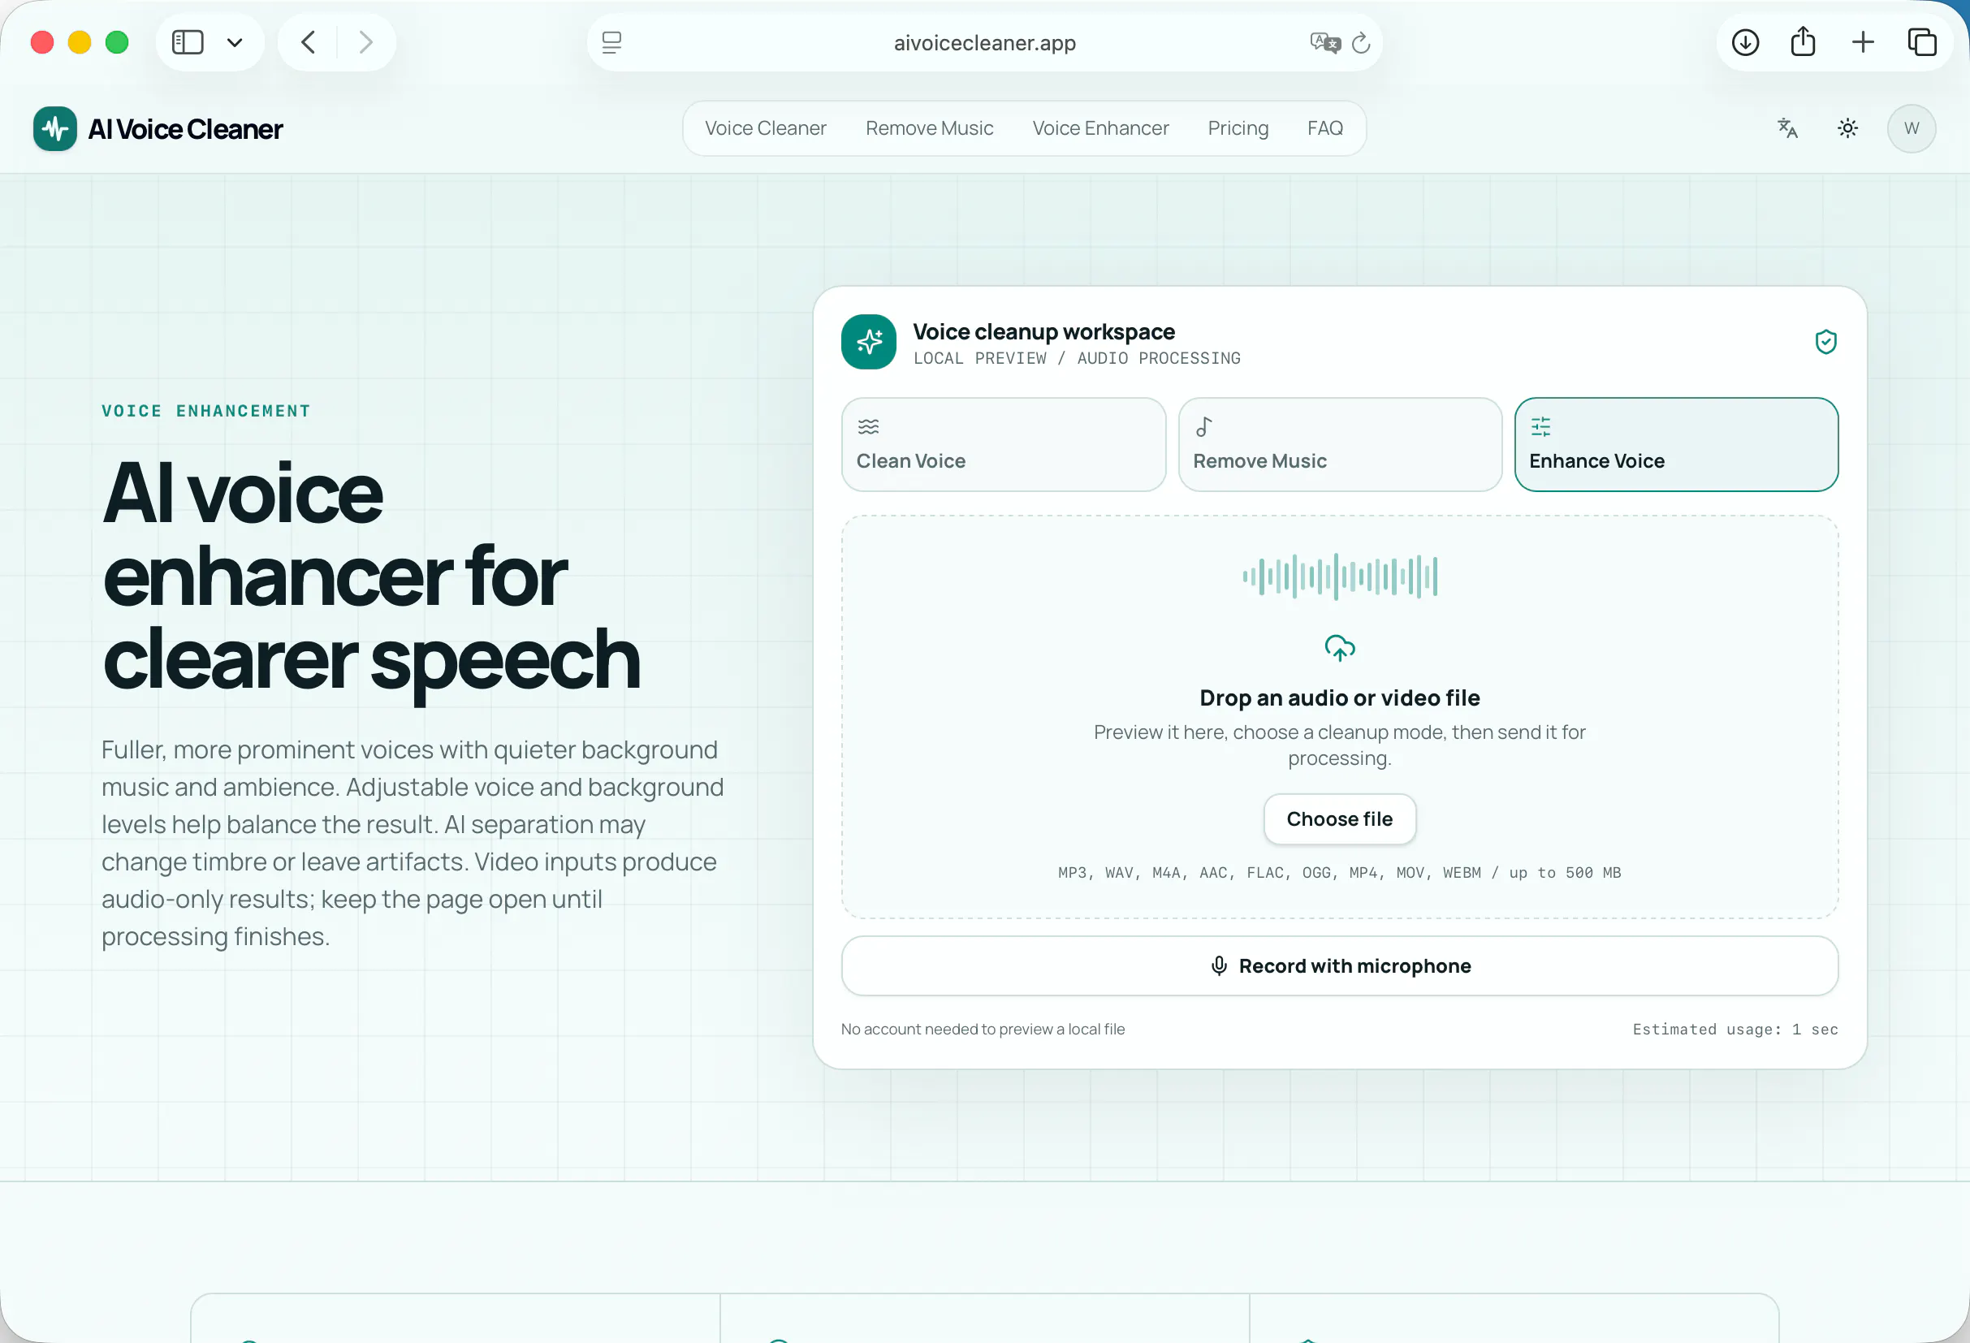Click the Choose file button
1970x1343 pixels.
(1339, 819)
